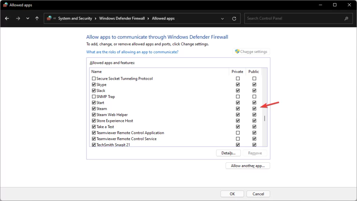
Task: Confirm changes with the OK button
Action: pos(232,194)
